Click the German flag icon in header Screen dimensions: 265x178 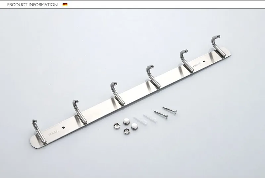65,5
